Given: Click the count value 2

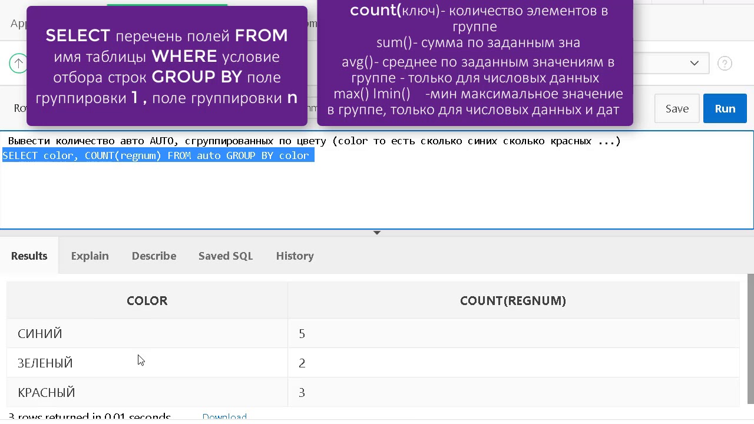Looking at the screenshot, I should (302, 363).
